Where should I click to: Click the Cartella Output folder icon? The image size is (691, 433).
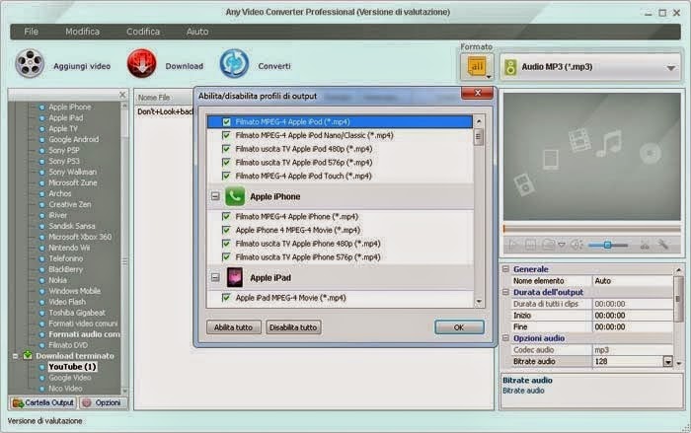pyautogui.click(x=18, y=402)
